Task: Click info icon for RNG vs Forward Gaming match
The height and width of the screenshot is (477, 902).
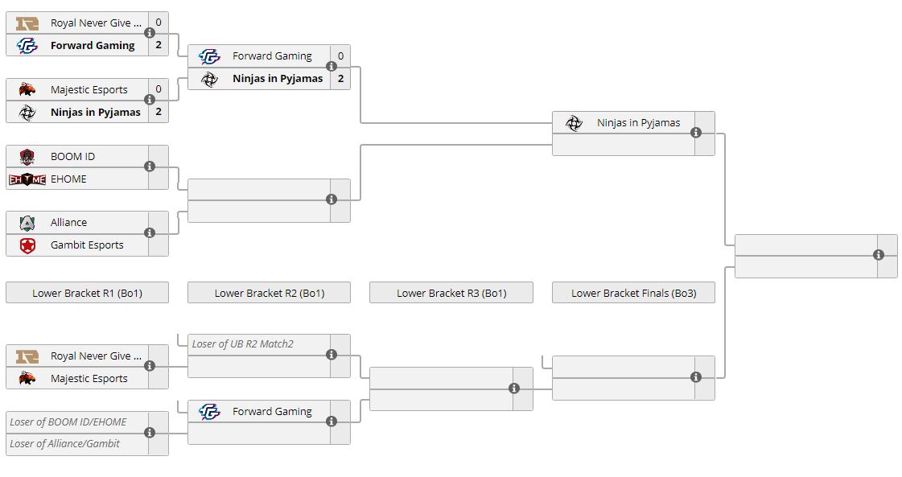Action: [150, 33]
